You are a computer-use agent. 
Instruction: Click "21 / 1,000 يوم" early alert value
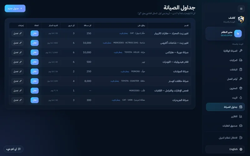click(52, 52)
